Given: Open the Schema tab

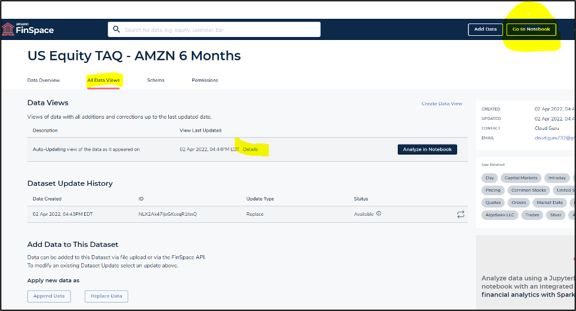Looking at the screenshot, I should coord(155,80).
